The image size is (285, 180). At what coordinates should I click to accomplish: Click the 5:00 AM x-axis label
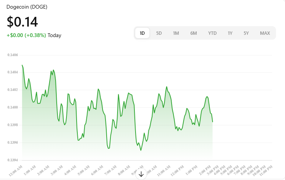click(x=84, y=171)
